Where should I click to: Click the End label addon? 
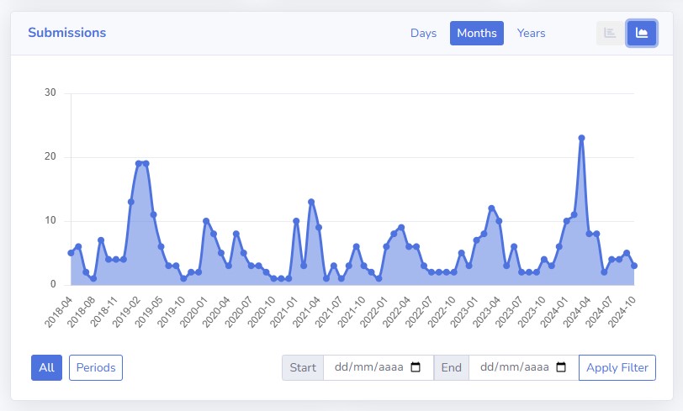point(451,367)
